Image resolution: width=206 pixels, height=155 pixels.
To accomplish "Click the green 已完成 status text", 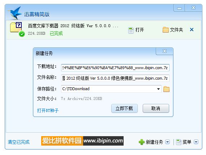I will point(56,33).
